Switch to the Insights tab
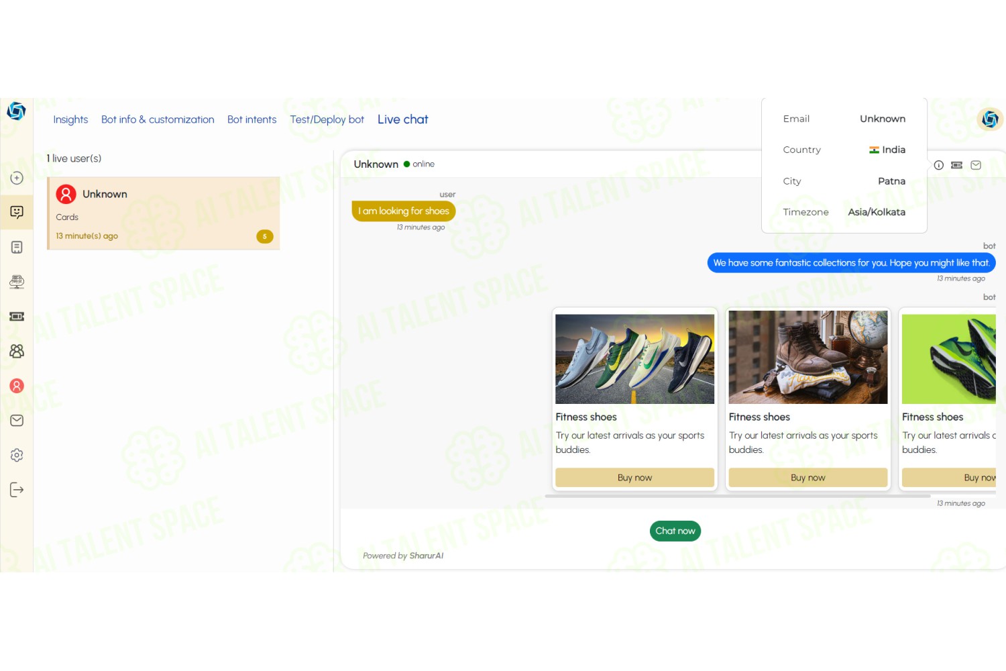Image resolution: width=1006 pixels, height=671 pixels. coord(70,119)
